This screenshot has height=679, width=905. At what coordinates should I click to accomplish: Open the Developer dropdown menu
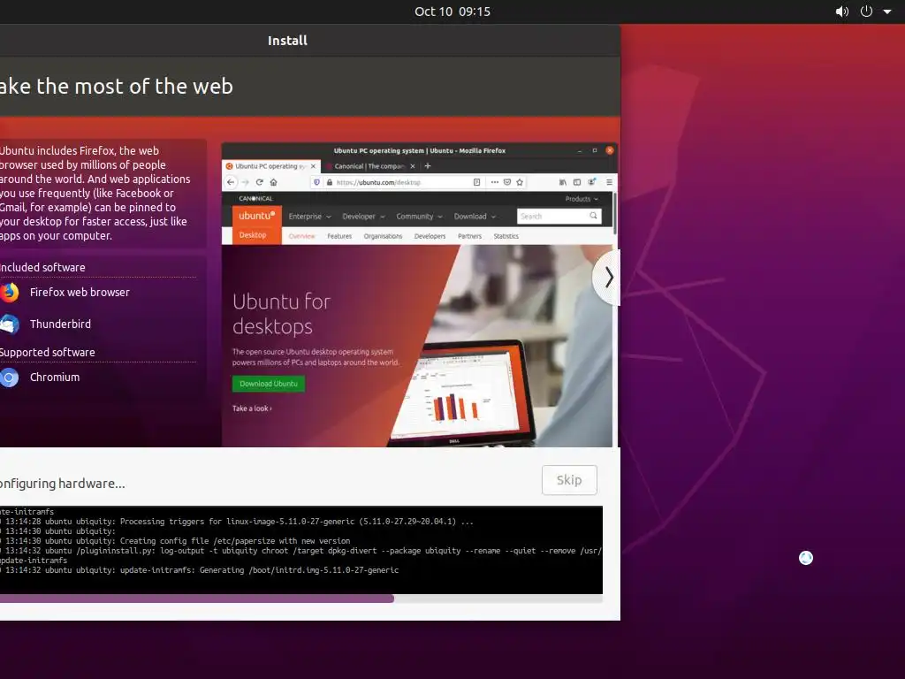pos(363,217)
